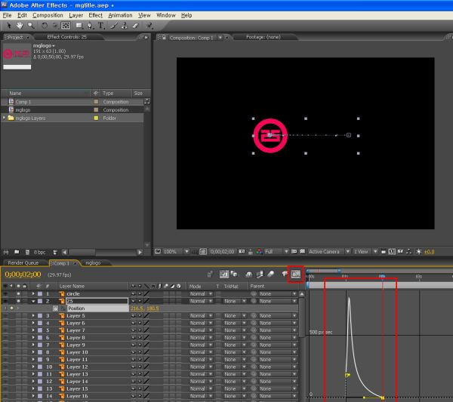Toggle Position stopwatch for layer 25

(x=55, y=308)
